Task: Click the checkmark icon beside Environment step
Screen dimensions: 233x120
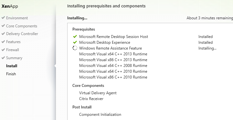Action: click(3, 18)
